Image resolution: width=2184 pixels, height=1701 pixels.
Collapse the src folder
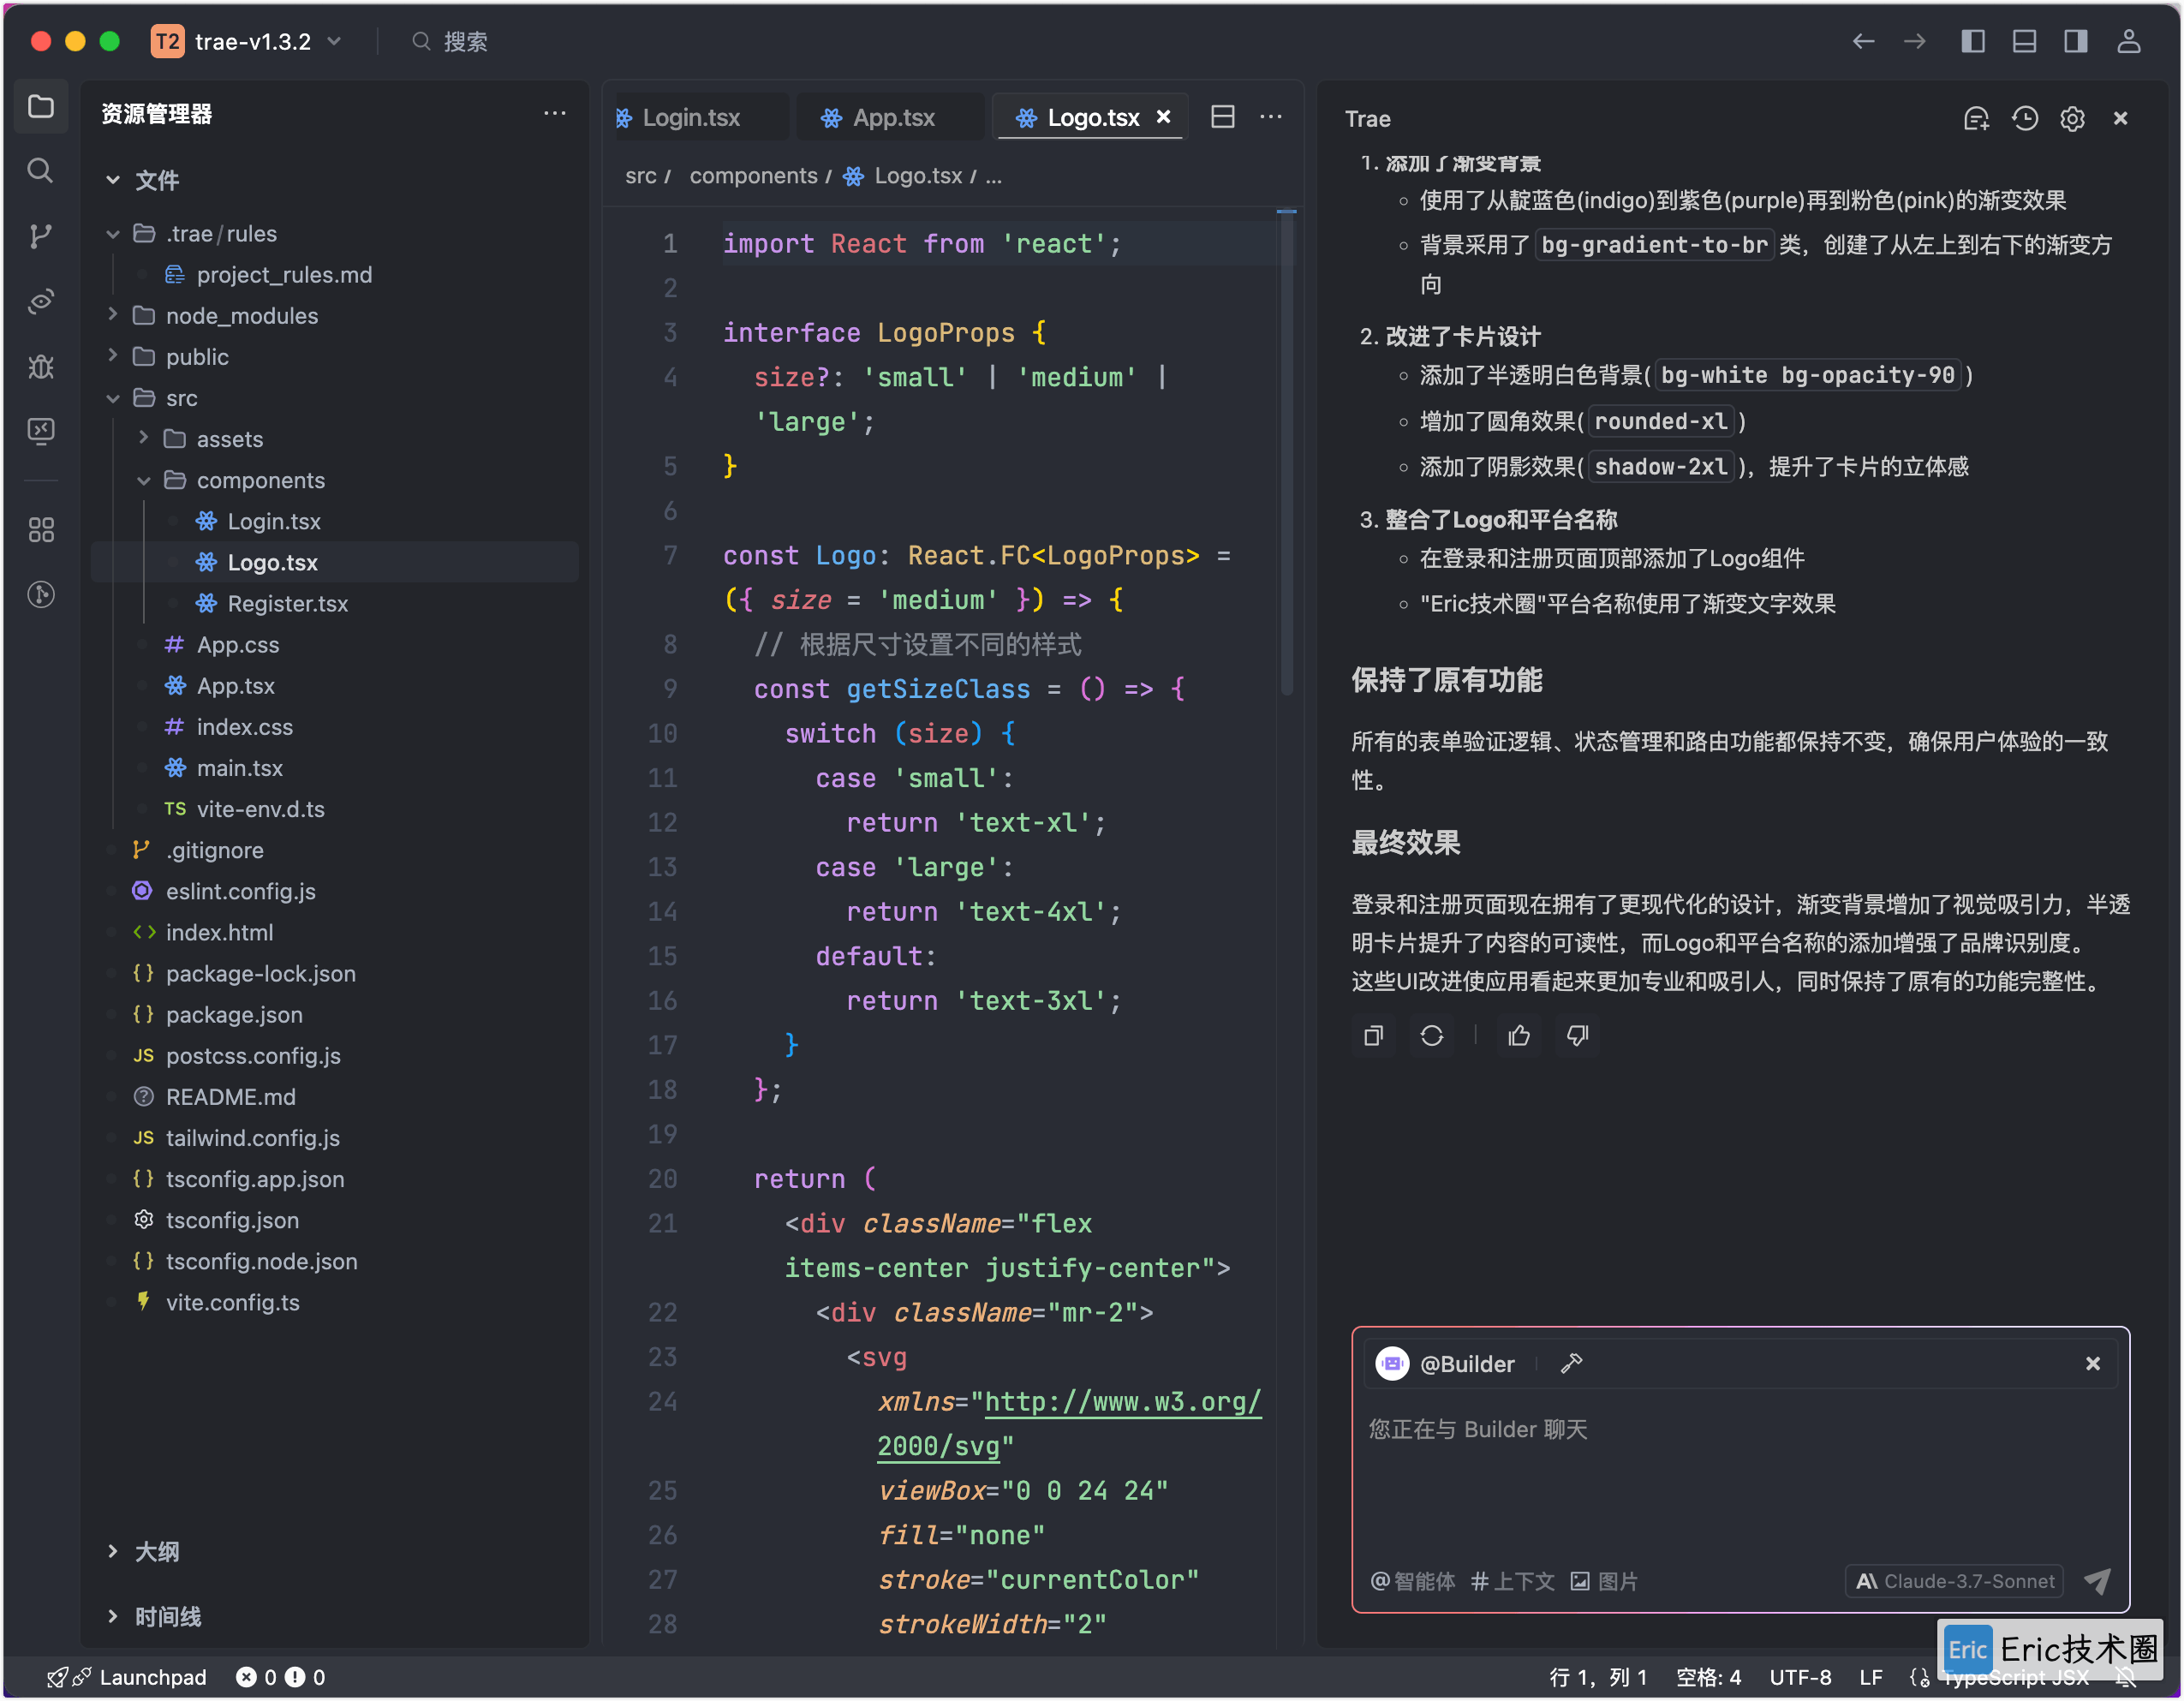[x=113, y=398]
